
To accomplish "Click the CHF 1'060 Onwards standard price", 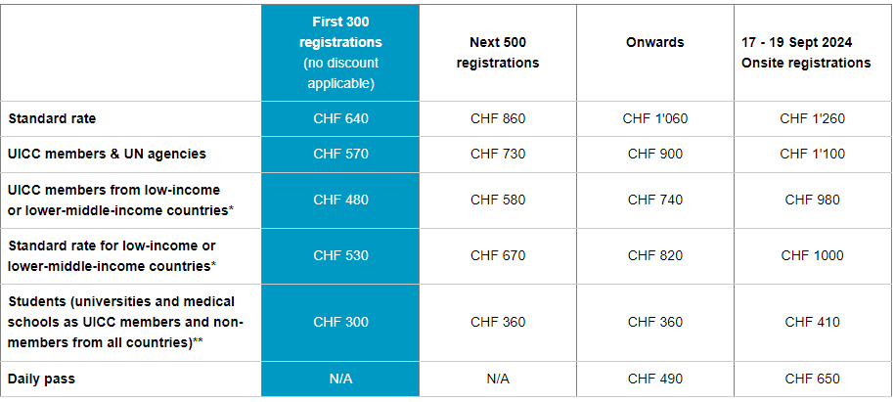I will [x=654, y=119].
